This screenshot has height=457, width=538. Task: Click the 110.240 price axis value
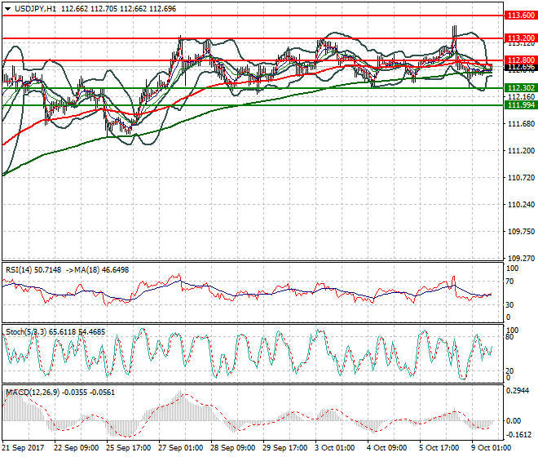pyautogui.click(x=521, y=205)
